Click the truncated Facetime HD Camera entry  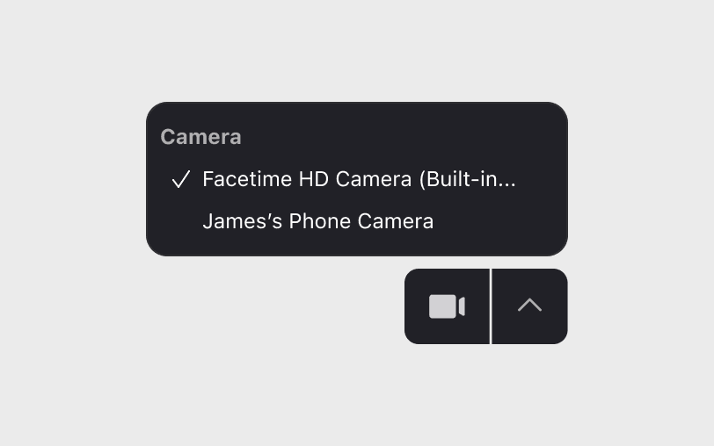tap(358, 179)
